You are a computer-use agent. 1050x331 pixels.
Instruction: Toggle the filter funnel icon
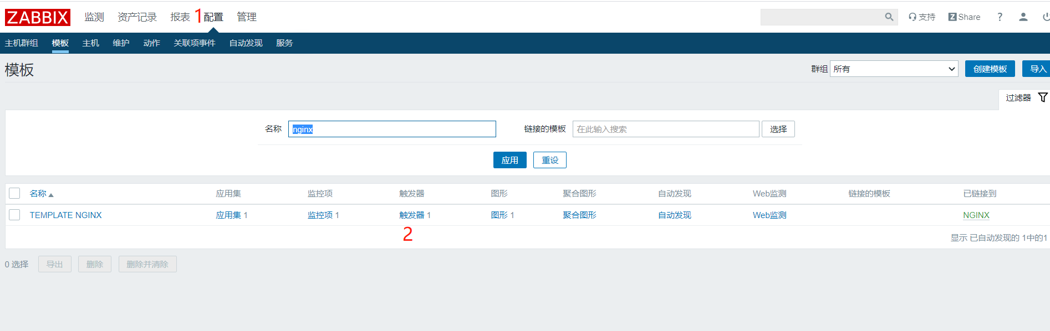point(1043,97)
